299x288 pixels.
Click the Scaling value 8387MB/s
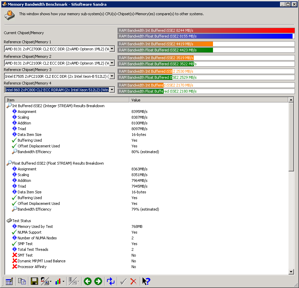click(x=140, y=117)
